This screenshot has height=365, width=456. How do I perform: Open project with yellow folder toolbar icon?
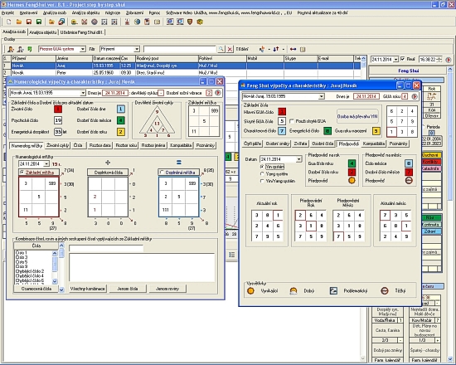[19, 22]
